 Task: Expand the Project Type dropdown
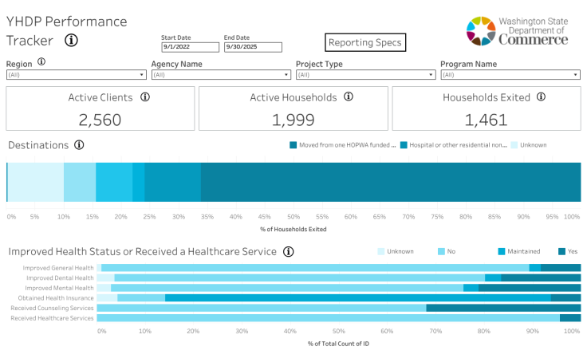click(366, 75)
